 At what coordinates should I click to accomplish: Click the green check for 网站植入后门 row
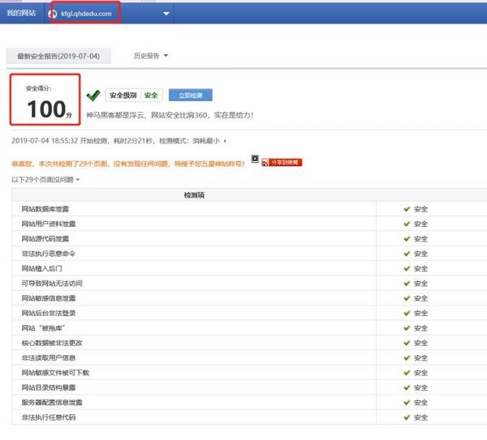[407, 268]
